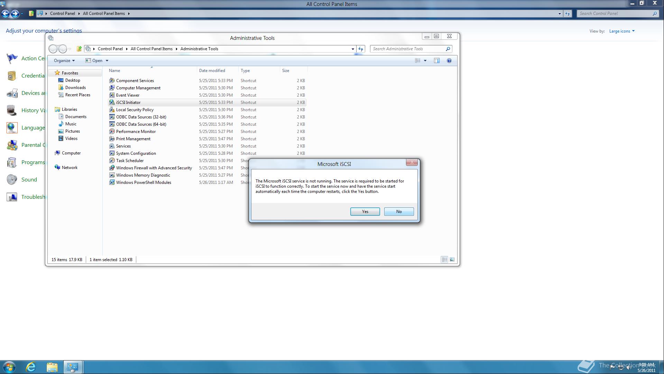Open the Videos library
664x374 pixels.
(x=71, y=139)
